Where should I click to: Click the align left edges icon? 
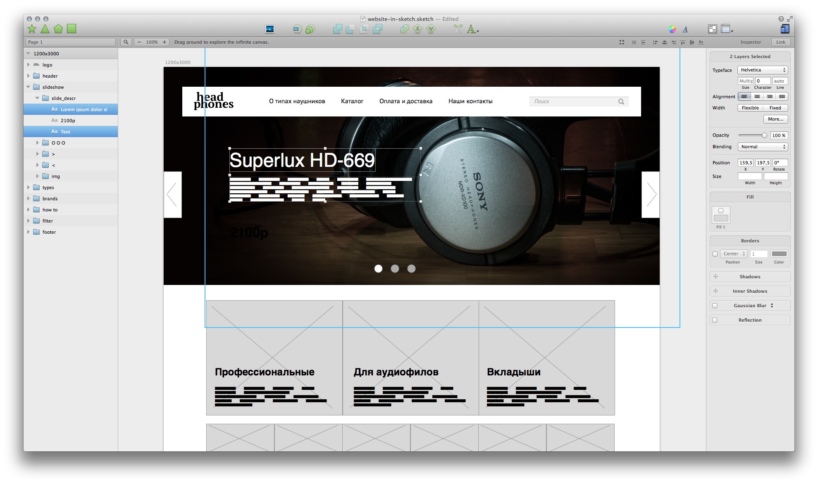point(655,42)
